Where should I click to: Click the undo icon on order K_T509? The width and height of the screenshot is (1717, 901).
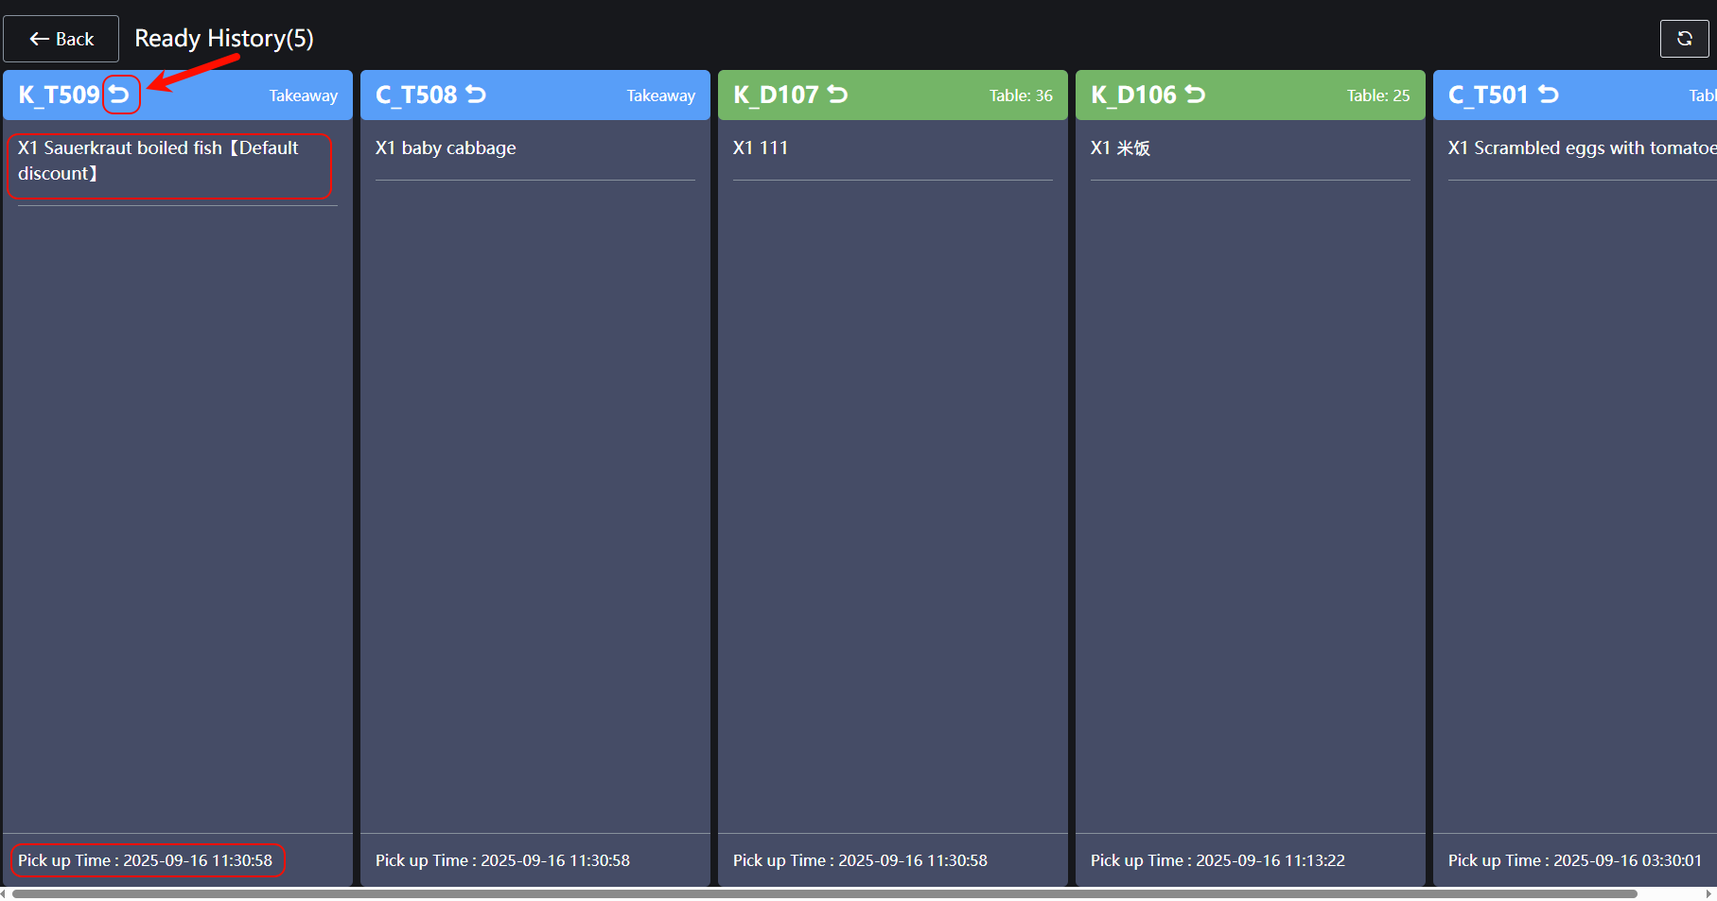click(119, 95)
